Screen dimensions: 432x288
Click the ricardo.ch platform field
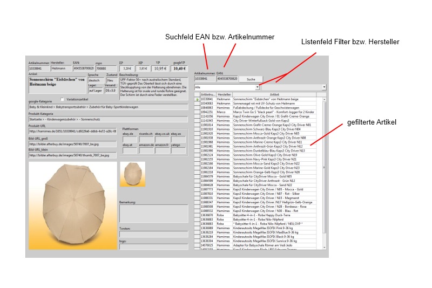146,139
